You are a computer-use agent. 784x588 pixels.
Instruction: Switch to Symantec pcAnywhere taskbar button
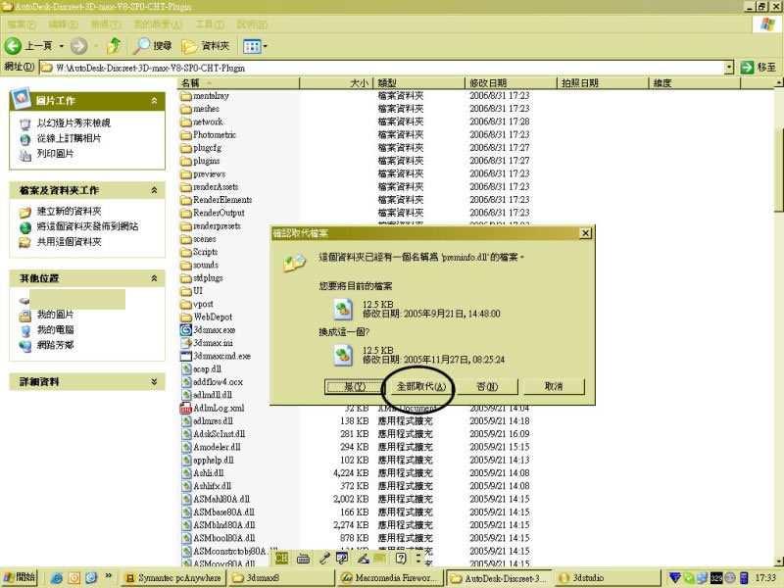pos(173,578)
